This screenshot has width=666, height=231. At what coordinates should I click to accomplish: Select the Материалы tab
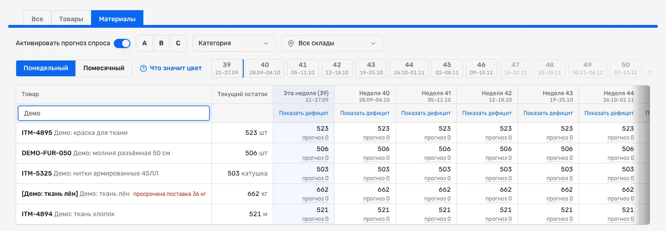point(117,19)
